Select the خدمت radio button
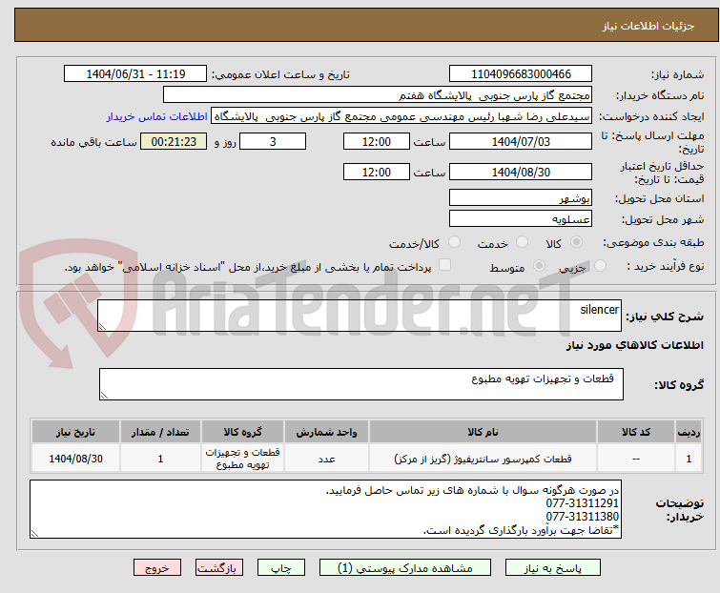This screenshot has height=593, width=720. [x=522, y=242]
